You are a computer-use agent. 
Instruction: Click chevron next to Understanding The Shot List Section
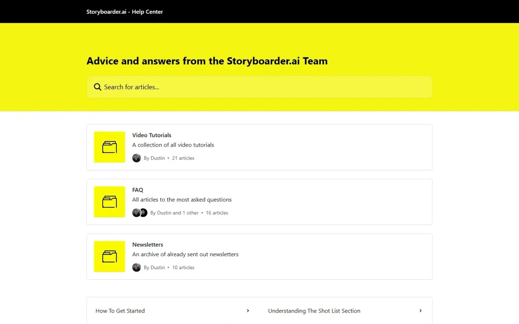pyautogui.click(x=420, y=311)
